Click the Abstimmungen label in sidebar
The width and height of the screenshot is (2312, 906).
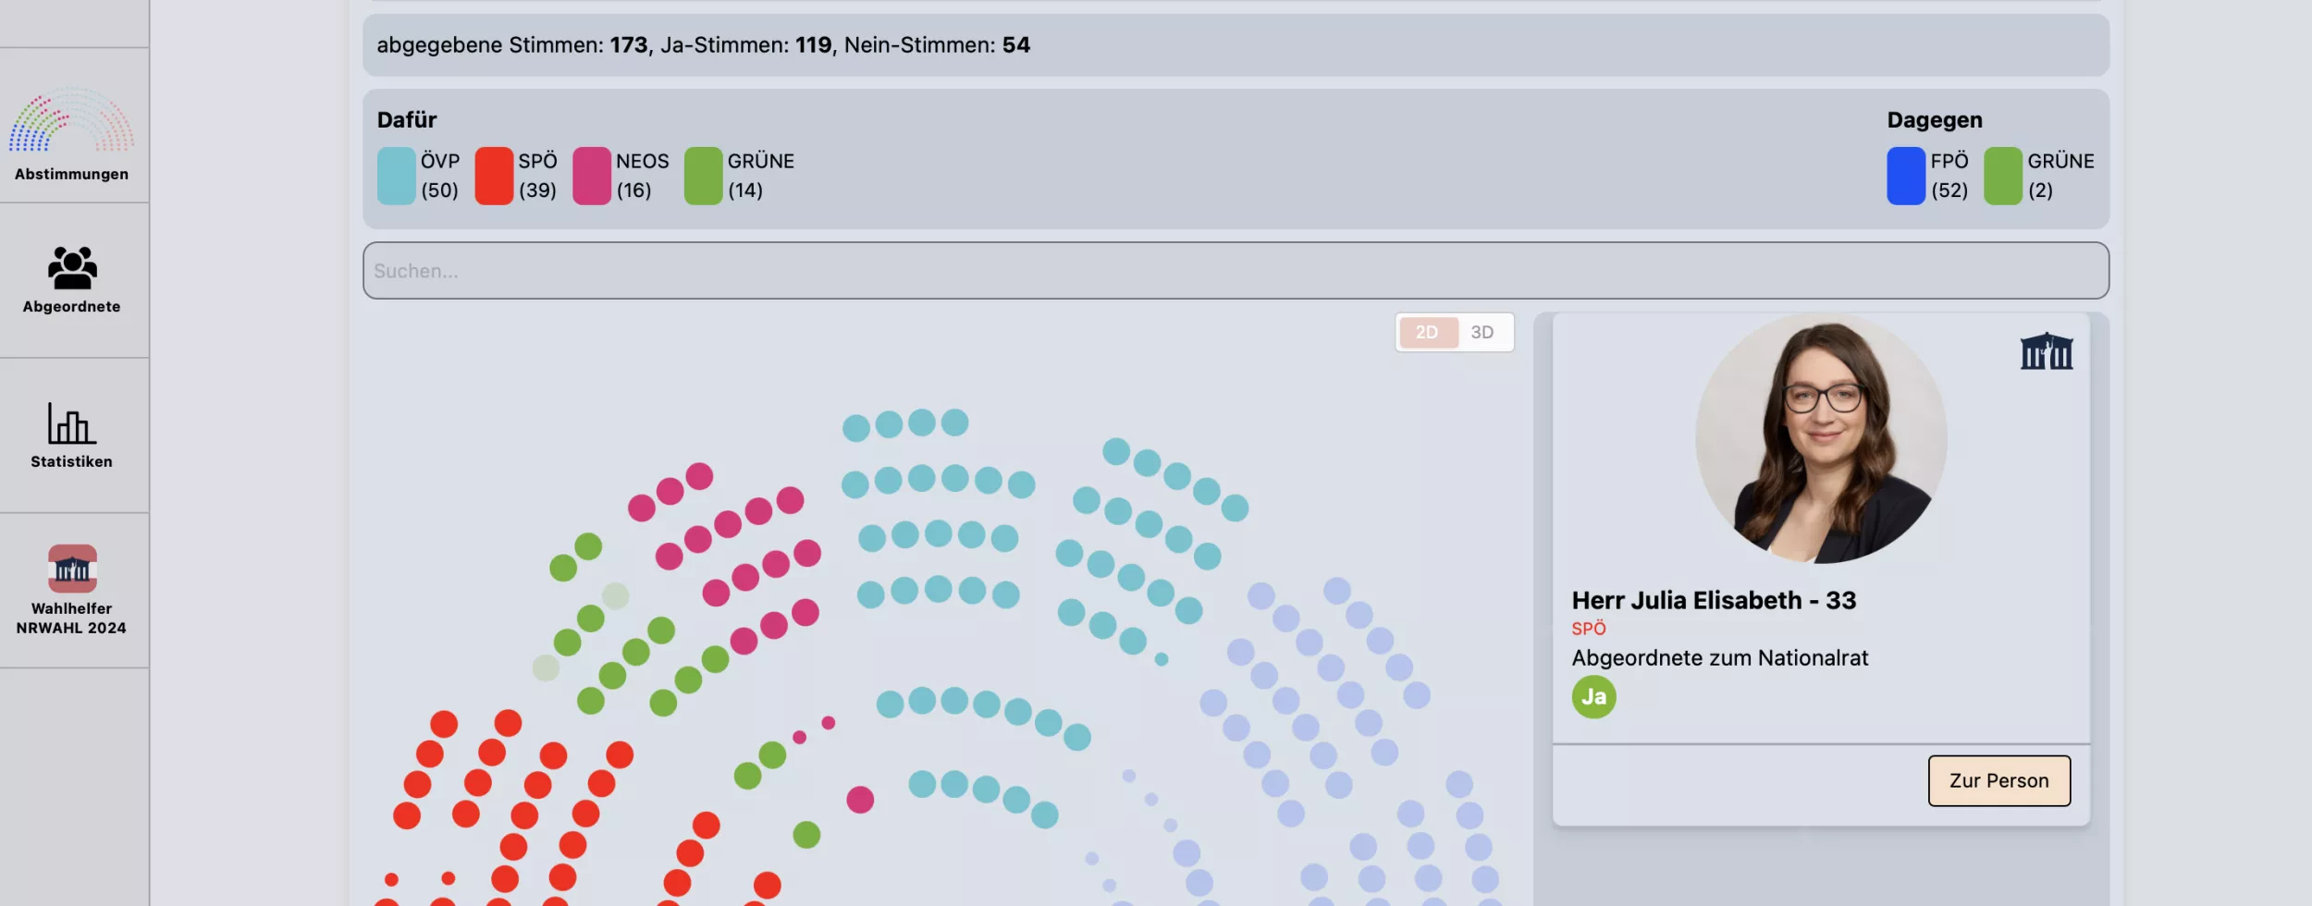71,174
